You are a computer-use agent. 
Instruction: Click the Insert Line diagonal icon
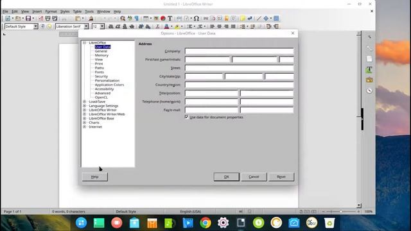point(259,19)
